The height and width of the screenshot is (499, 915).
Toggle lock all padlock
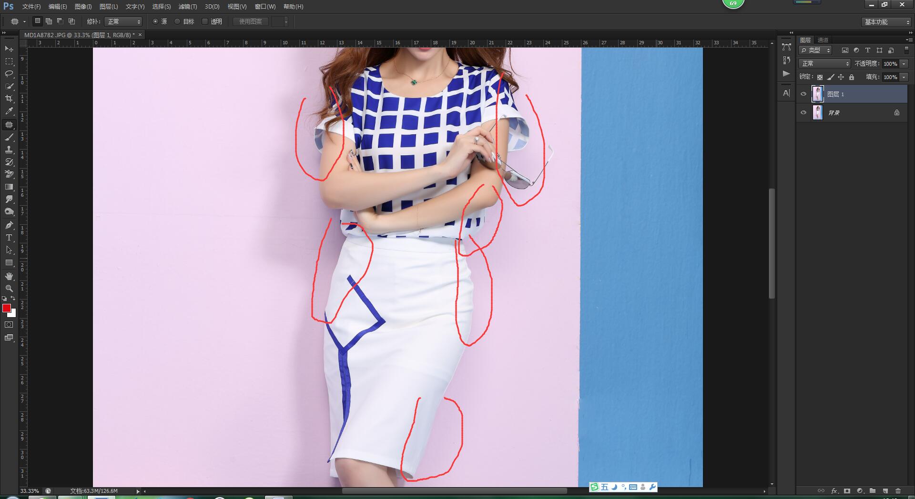[852, 77]
